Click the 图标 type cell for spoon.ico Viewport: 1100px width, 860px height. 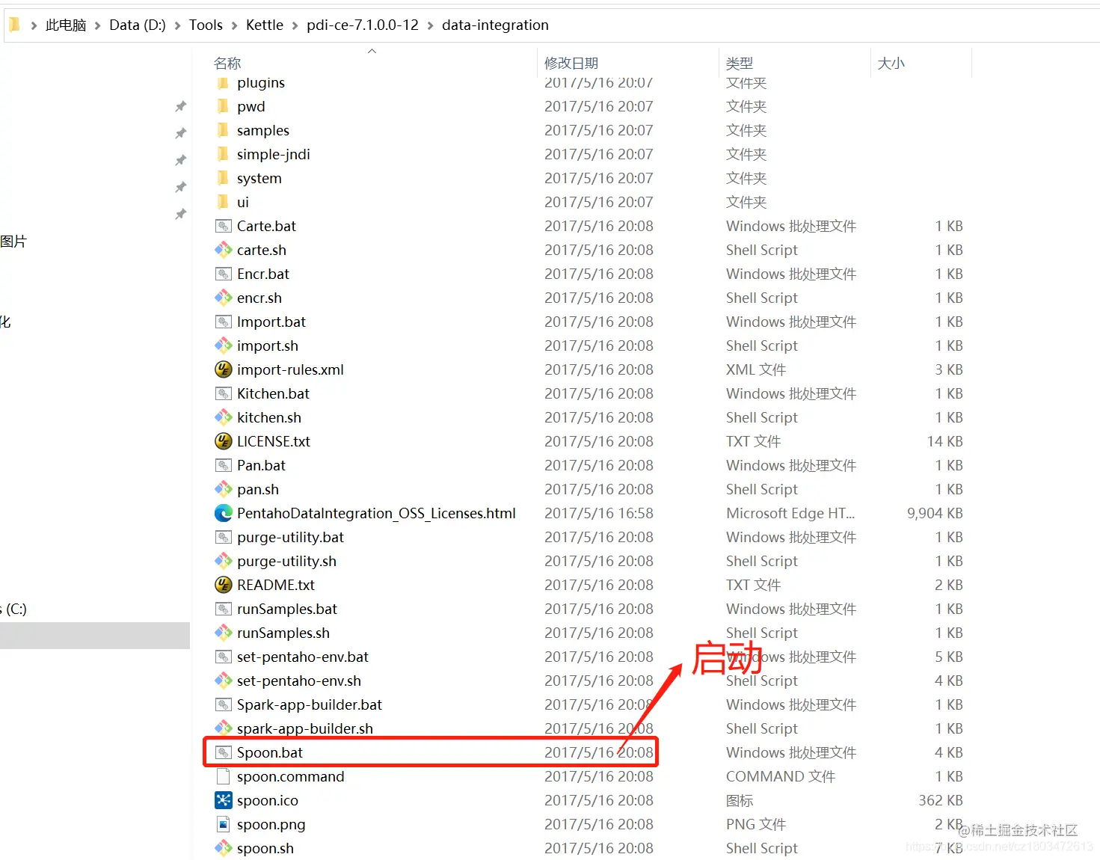click(x=740, y=800)
